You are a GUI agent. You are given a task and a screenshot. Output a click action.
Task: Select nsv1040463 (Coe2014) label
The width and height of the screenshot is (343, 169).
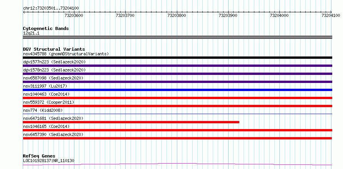coord(46,94)
